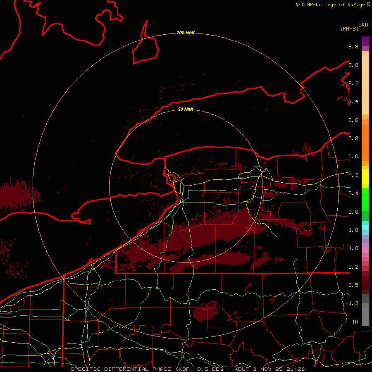Click the DKD label above the scale
Viewport: 372px width, 372px height.
[x=363, y=25]
